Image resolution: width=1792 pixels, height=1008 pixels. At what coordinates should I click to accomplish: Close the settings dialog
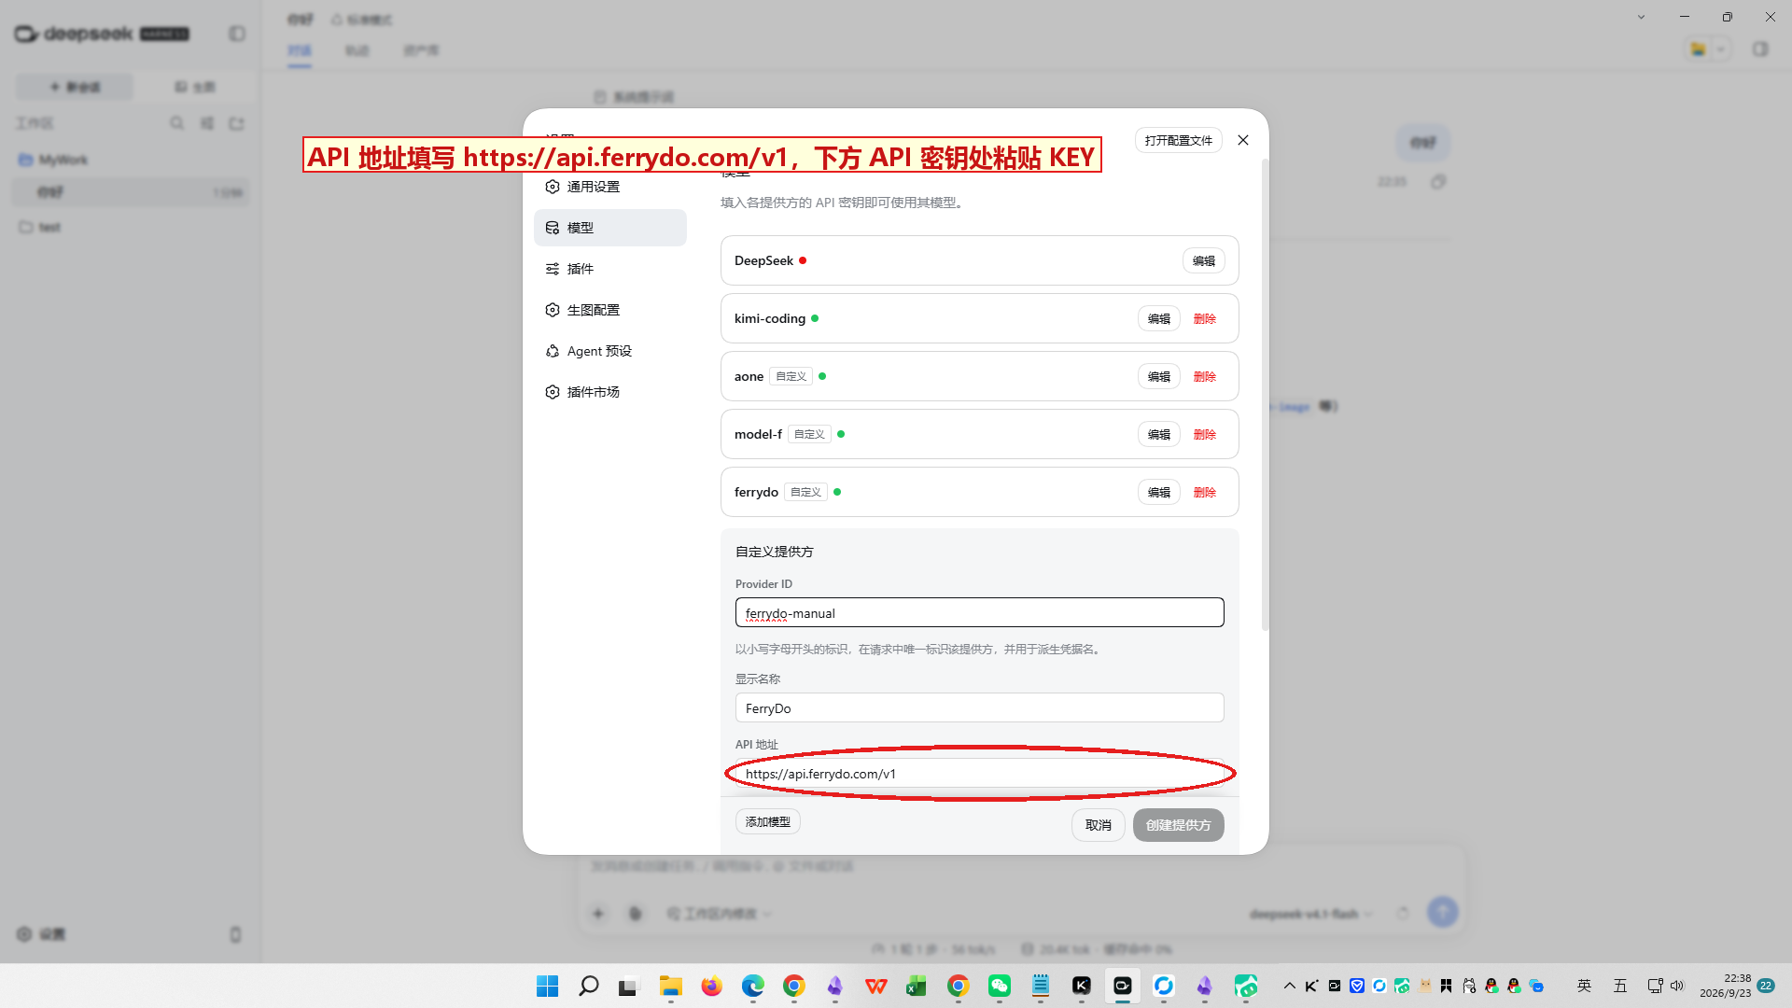click(x=1242, y=140)
